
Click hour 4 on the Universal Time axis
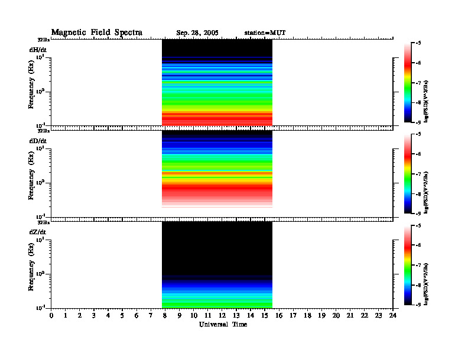pyautogui.click(x=108, y=316)
